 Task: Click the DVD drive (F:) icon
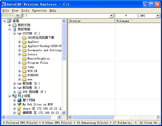(x=19, y=92)
